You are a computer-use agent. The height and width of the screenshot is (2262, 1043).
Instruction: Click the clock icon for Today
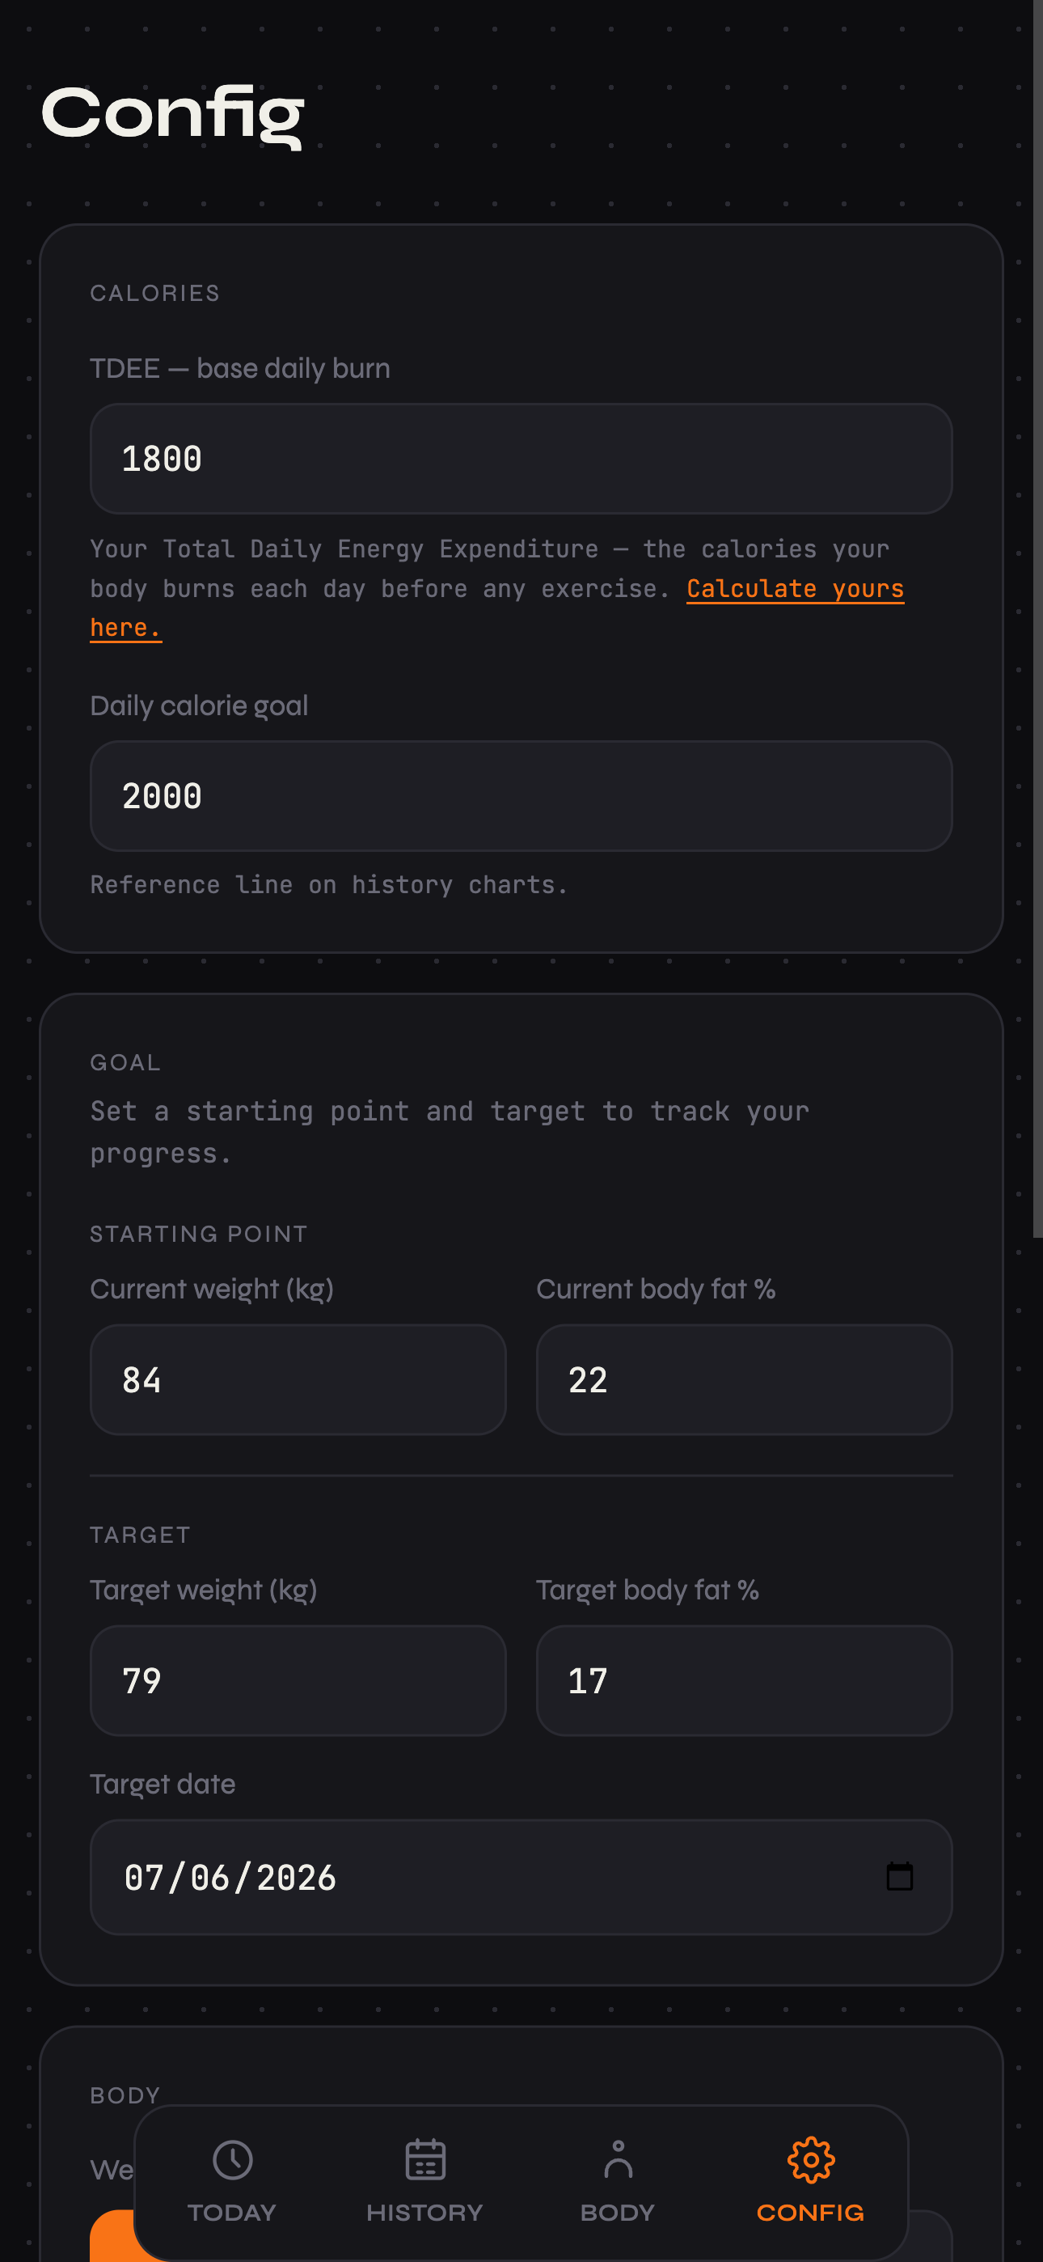click(x=233, y=2160)
